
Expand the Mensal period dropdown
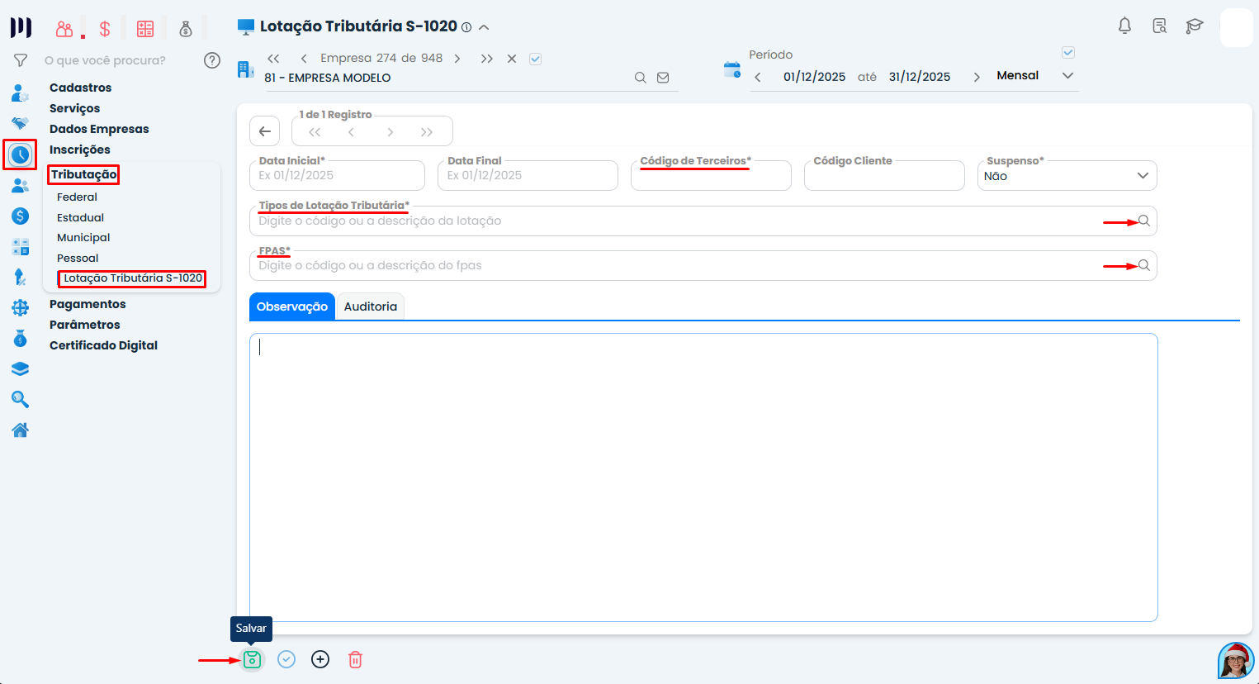click(1067, 76)
